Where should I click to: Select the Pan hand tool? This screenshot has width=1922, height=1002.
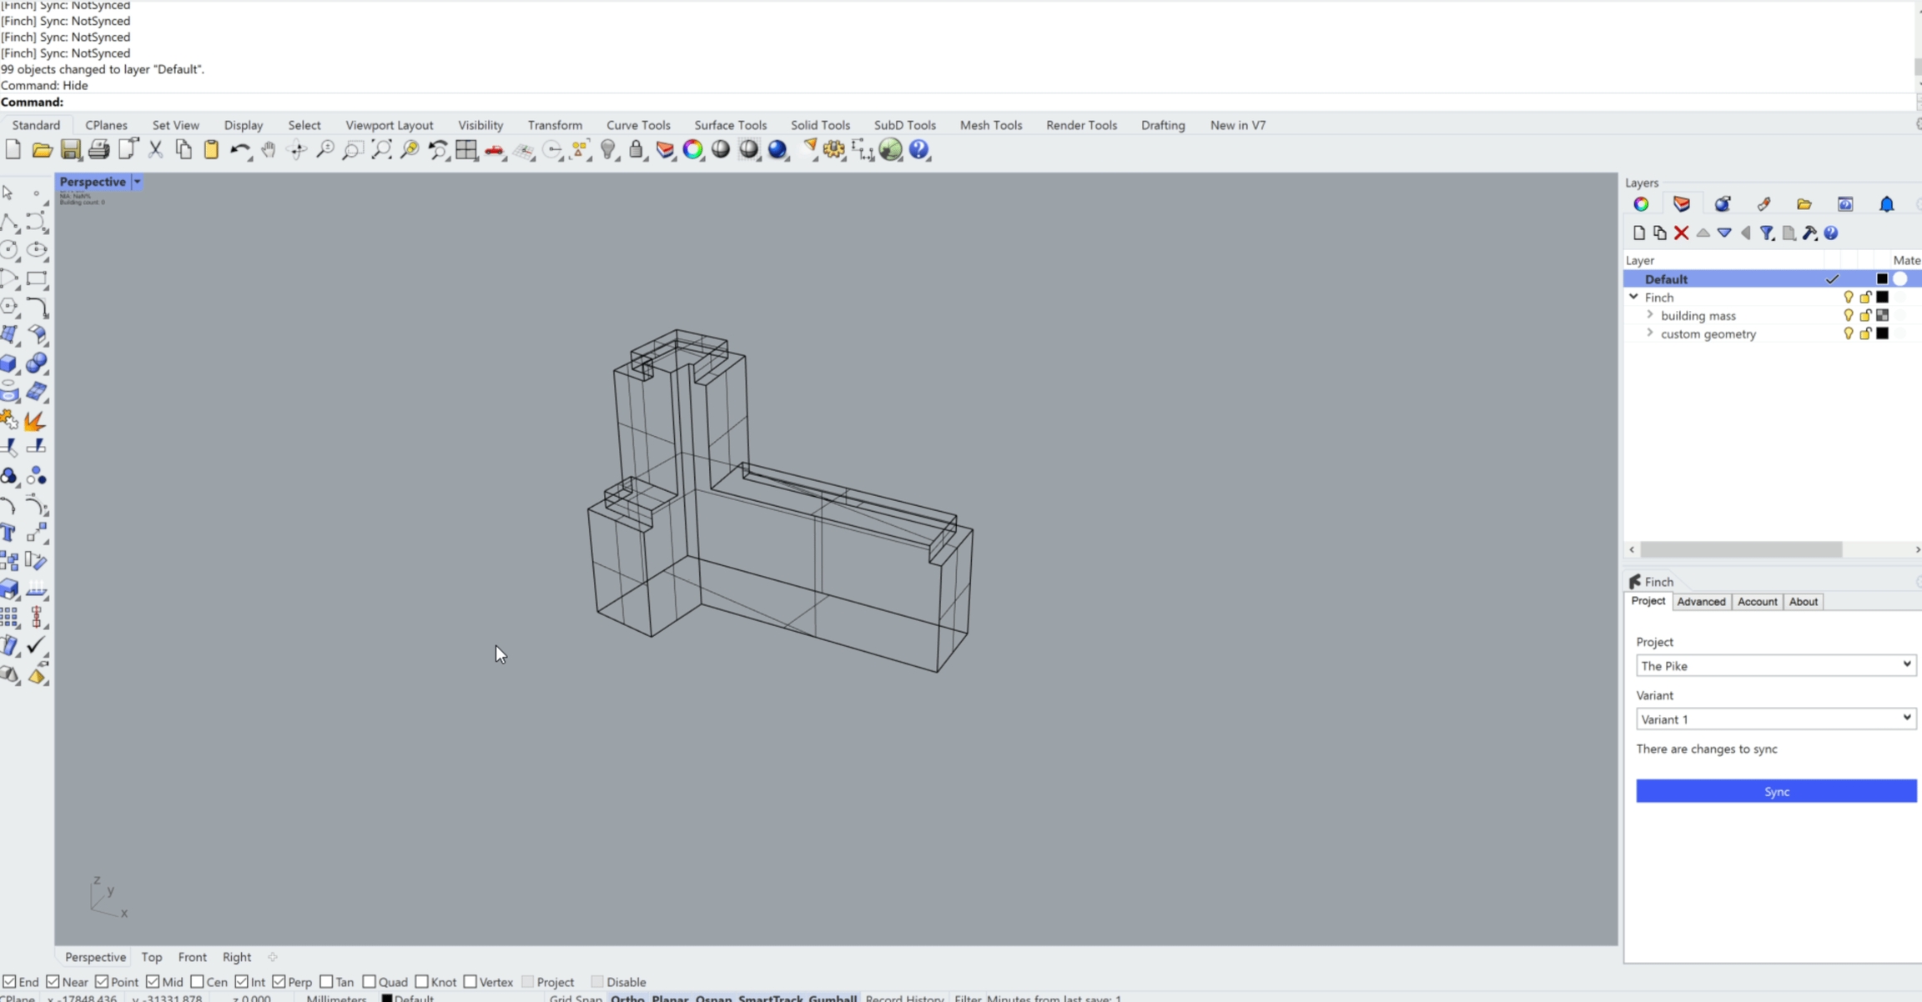coord(269,150)
